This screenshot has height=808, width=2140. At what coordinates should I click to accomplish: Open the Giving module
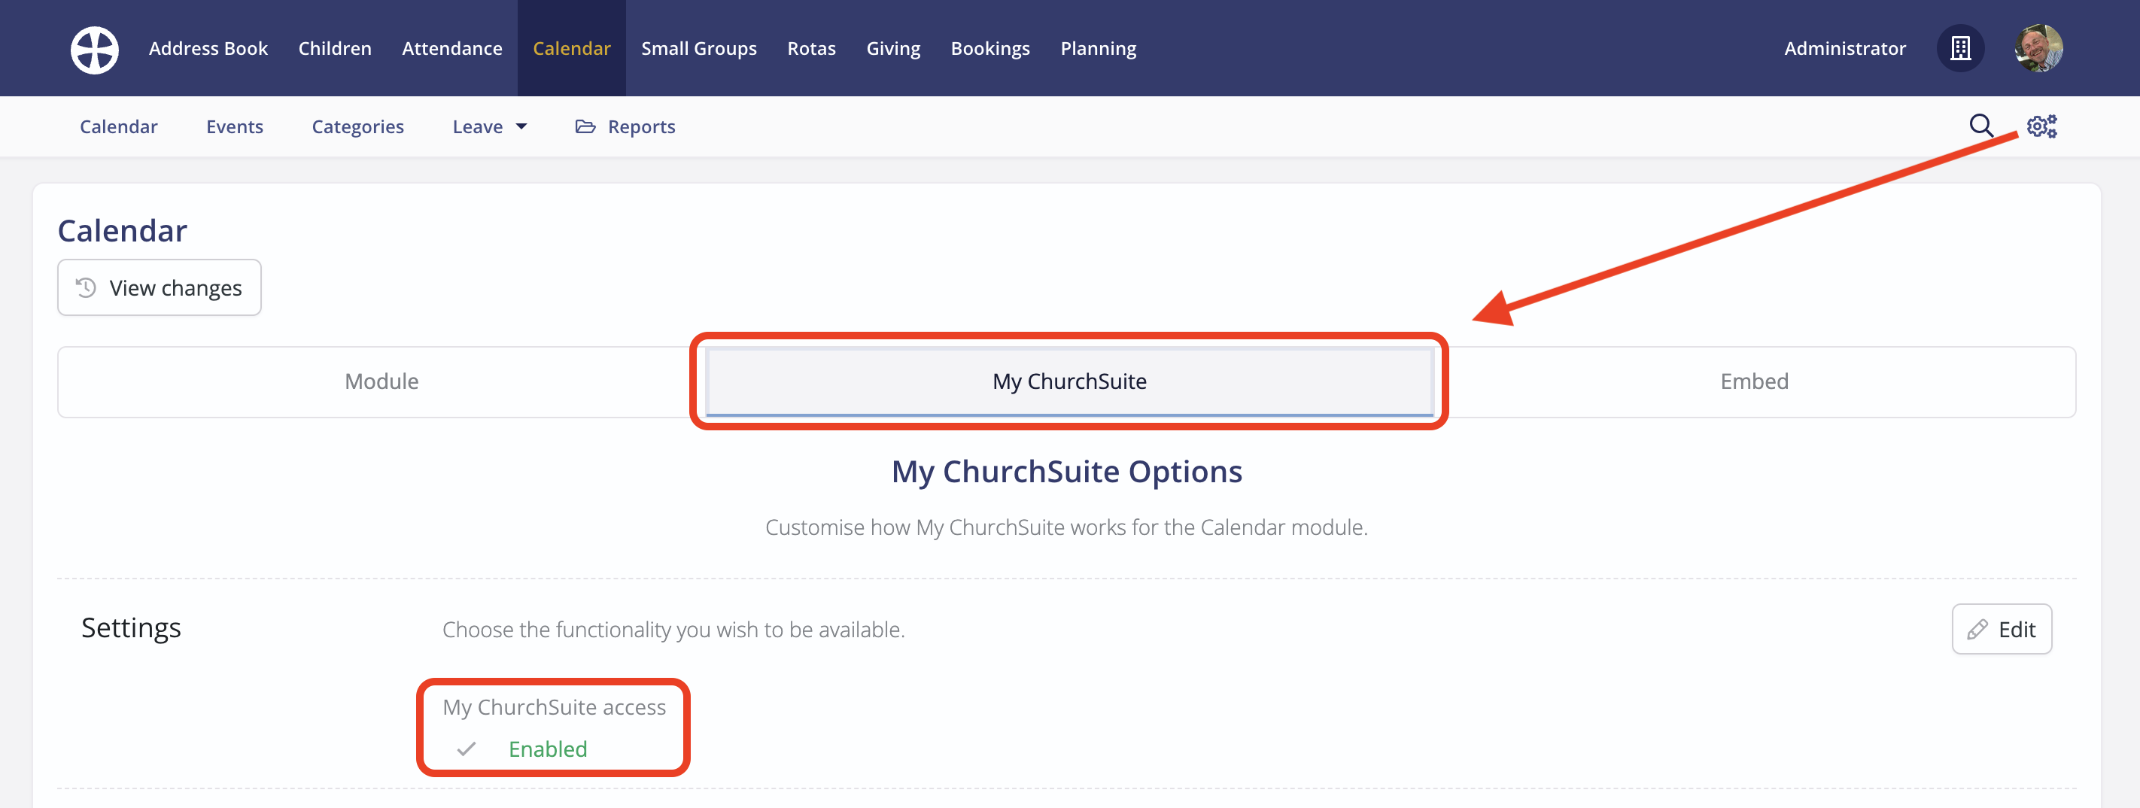pyautogui.click(x=893, y=48)
